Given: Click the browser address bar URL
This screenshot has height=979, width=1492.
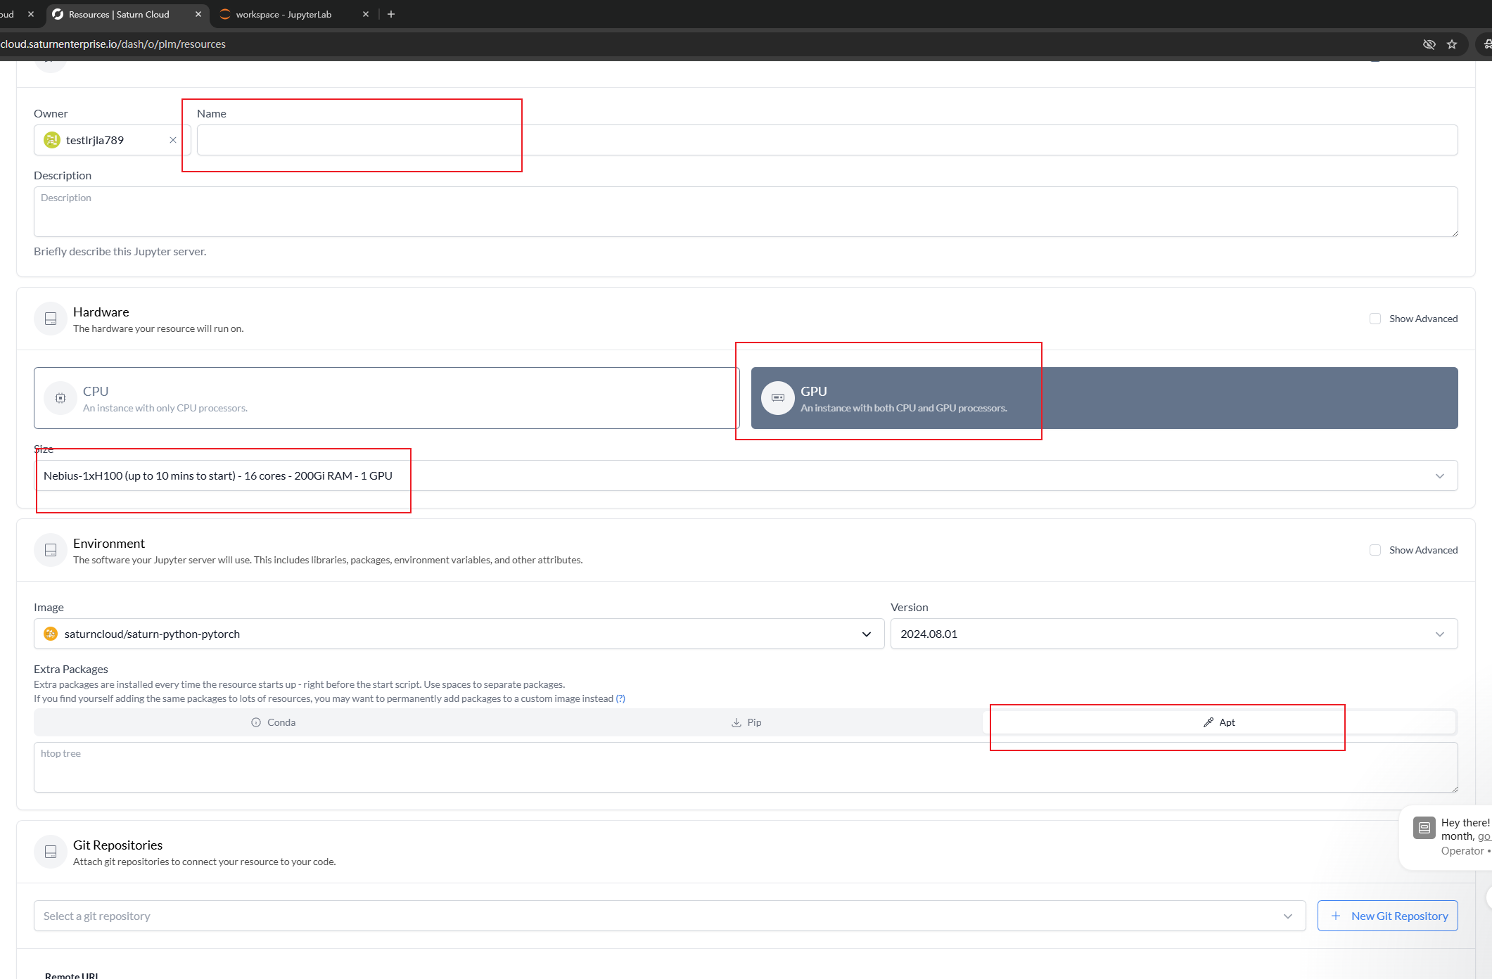Looking at the screenshot, I should click(x=113, y=44).
